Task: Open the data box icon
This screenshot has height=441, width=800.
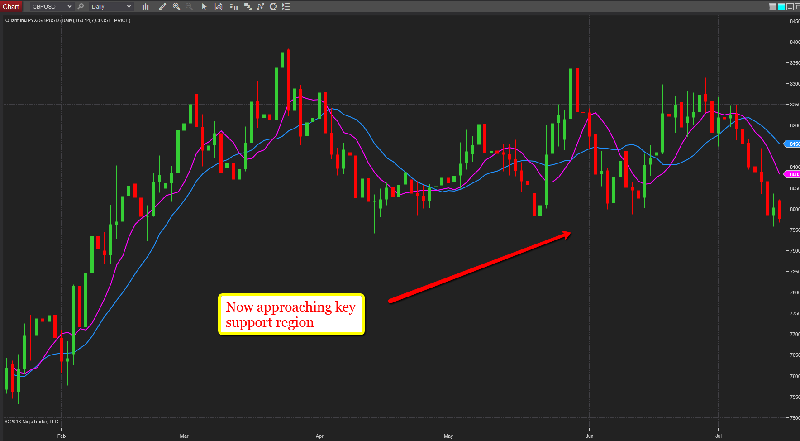Action: click(x=219, y=6)
